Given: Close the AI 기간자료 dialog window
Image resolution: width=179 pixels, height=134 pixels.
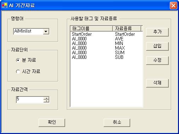Looking at the screenshot, I should [173, 5].
